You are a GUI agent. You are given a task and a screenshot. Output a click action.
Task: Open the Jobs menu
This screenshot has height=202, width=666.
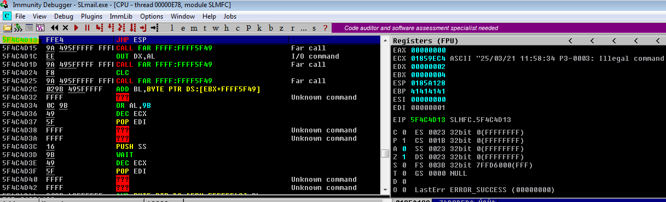coord(230,16)
